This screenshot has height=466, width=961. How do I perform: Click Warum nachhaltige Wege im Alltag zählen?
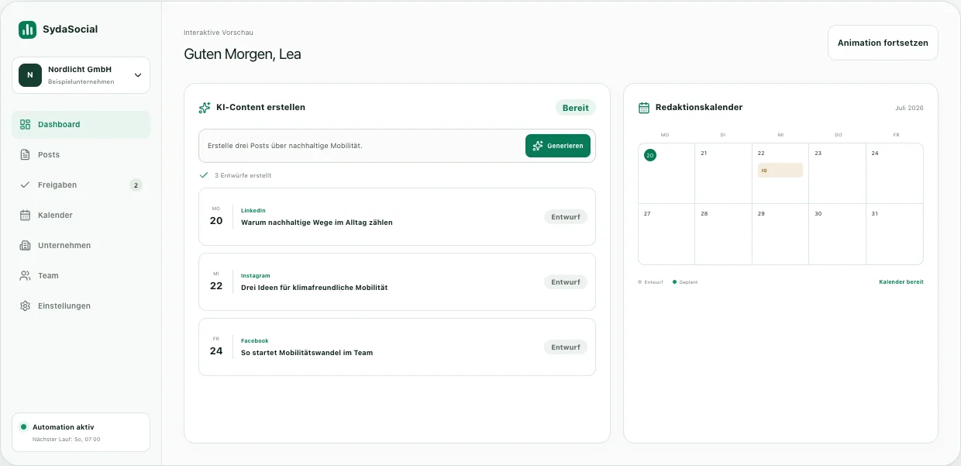coord(317,223)
